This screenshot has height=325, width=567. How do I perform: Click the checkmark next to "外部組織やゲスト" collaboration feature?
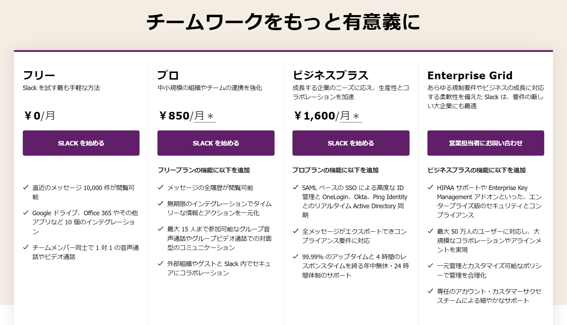tap(160, 264)
